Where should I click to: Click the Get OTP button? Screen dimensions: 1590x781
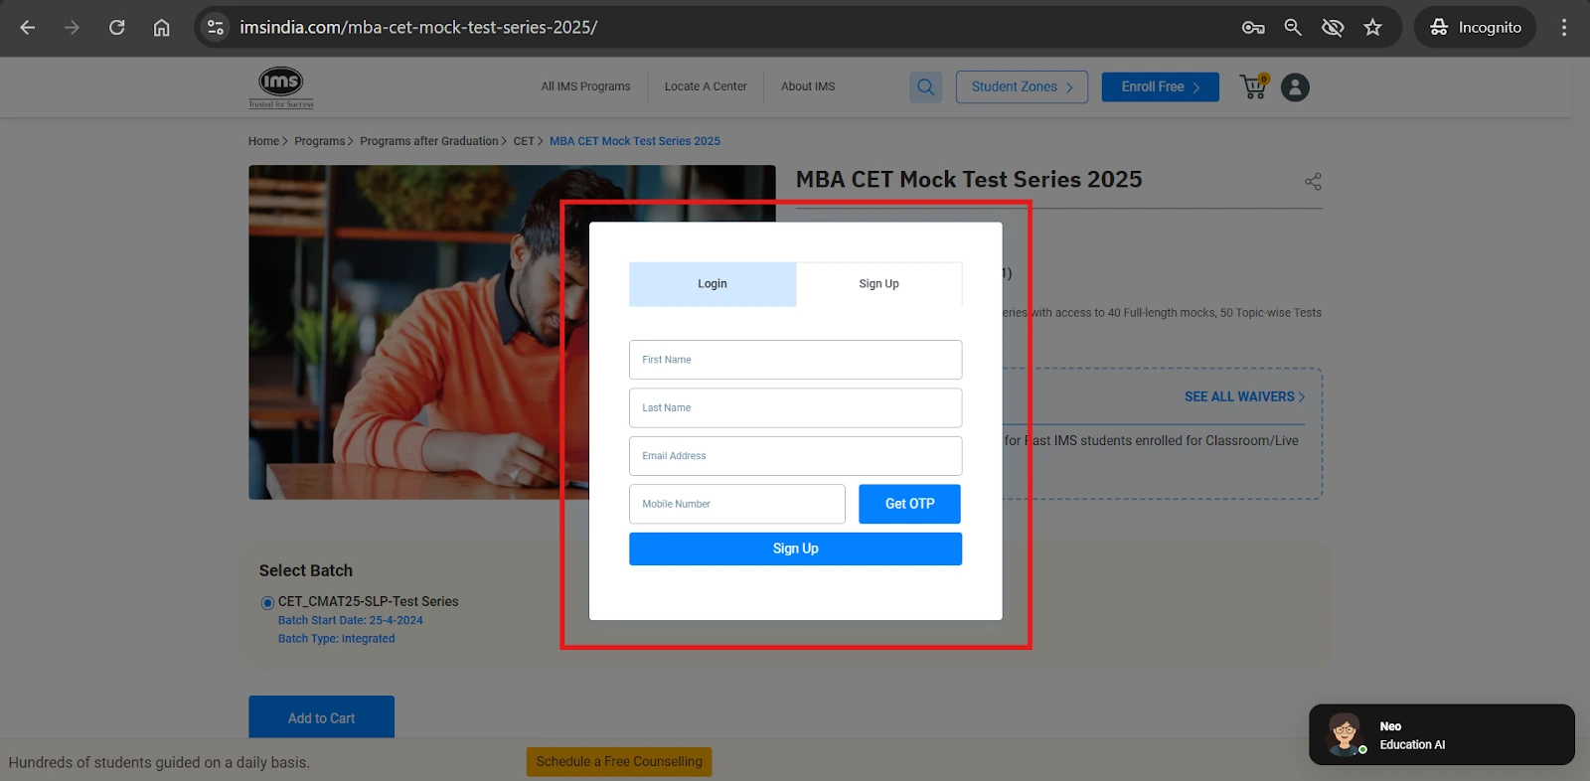[x=909, y=504]
